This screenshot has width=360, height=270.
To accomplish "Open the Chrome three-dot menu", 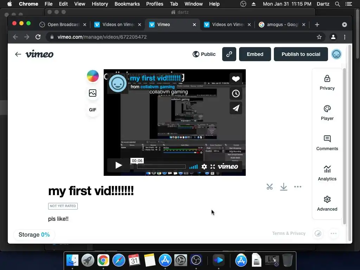I will (x=345, y=37).
